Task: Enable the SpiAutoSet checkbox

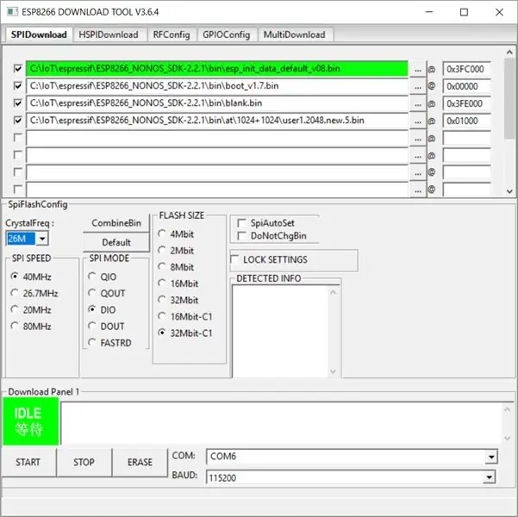Action: pyautogui.click(x=242, y=223)
